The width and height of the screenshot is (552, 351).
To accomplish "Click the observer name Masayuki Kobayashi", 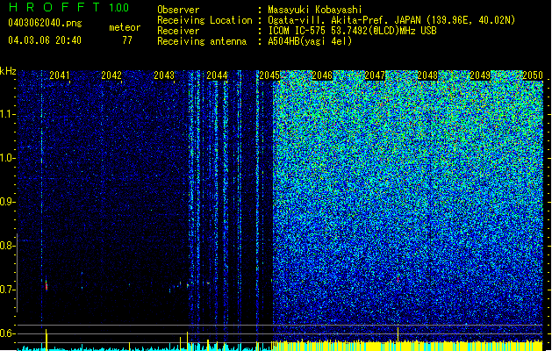I will tap(315, 10).
